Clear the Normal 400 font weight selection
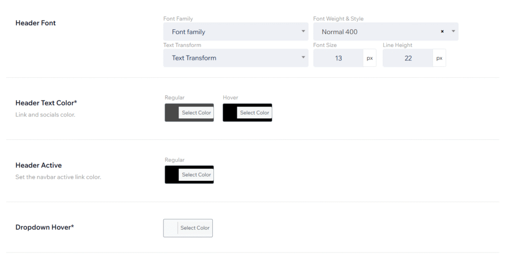This screenshot has width=507, height=256. coord(442,32)
